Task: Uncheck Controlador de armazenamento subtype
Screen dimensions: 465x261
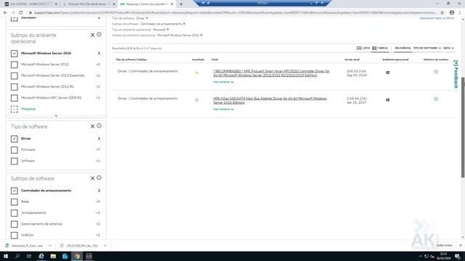Action: pos(14,191)
